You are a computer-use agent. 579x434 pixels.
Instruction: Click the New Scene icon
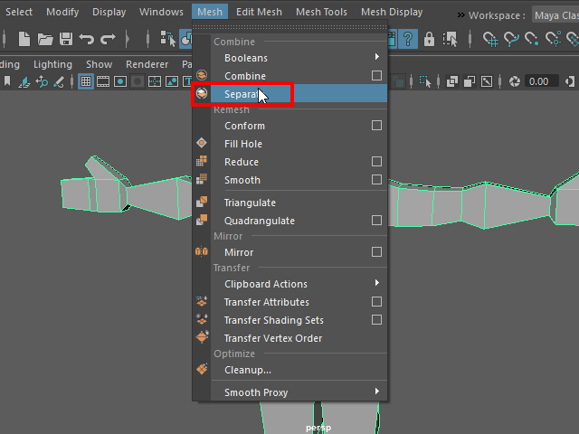pyautogui.click(x=24, y=39)
